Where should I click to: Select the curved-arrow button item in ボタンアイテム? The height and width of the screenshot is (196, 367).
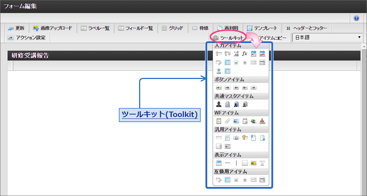point(254,88)
